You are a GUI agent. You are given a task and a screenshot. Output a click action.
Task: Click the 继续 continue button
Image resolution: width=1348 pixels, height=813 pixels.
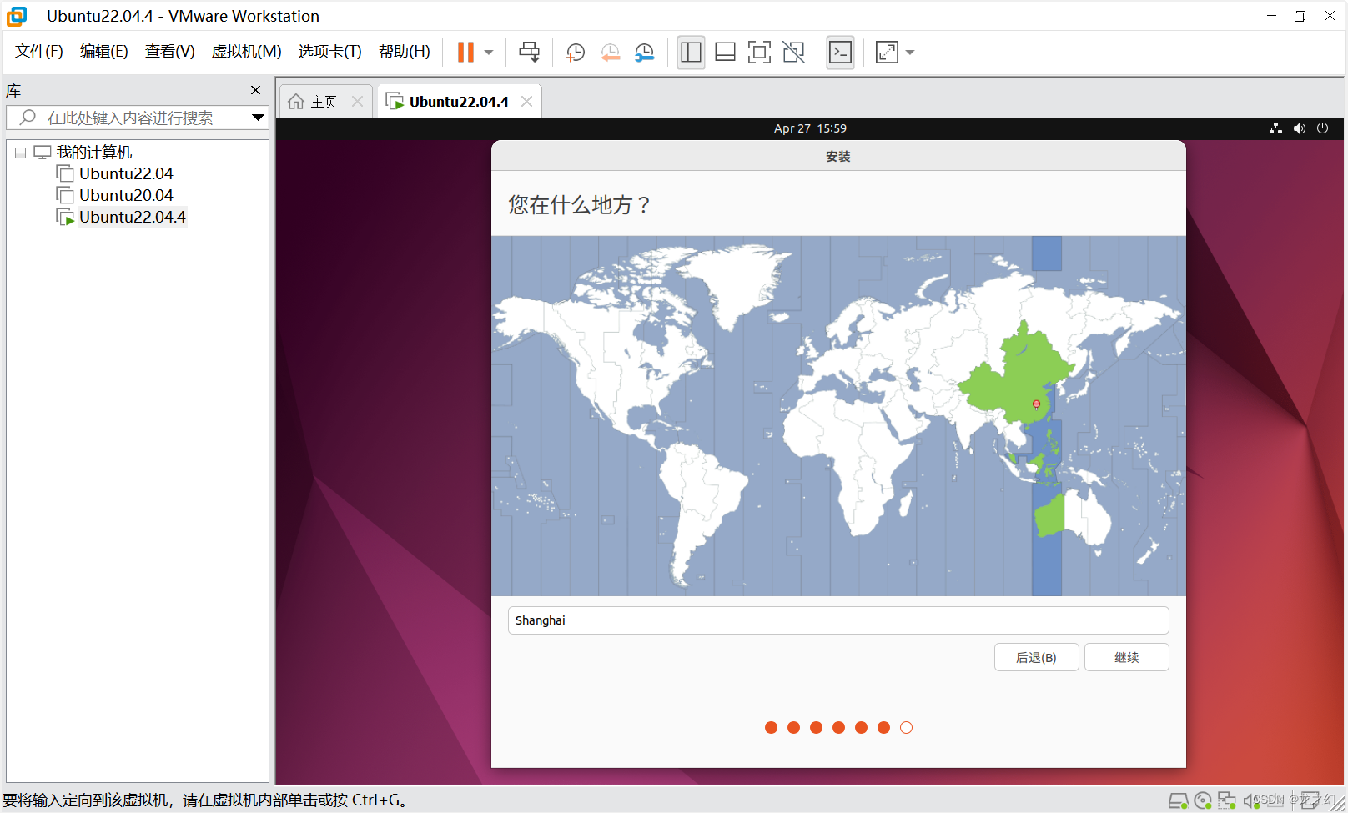pos(1126,657)
